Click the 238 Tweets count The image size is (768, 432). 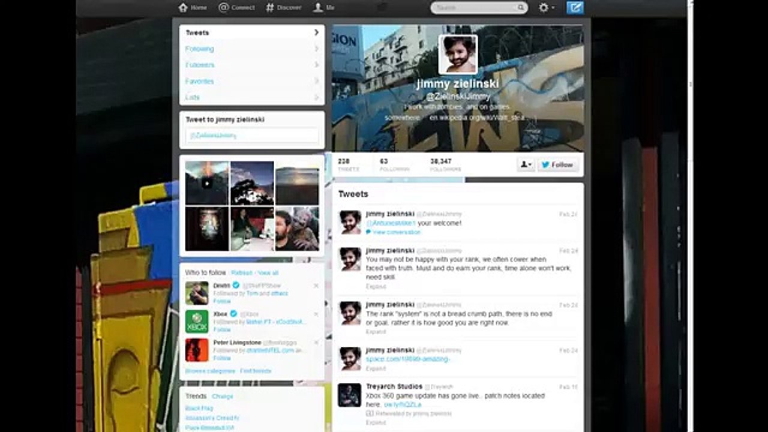pyautogui.click(x=348, y=165)
